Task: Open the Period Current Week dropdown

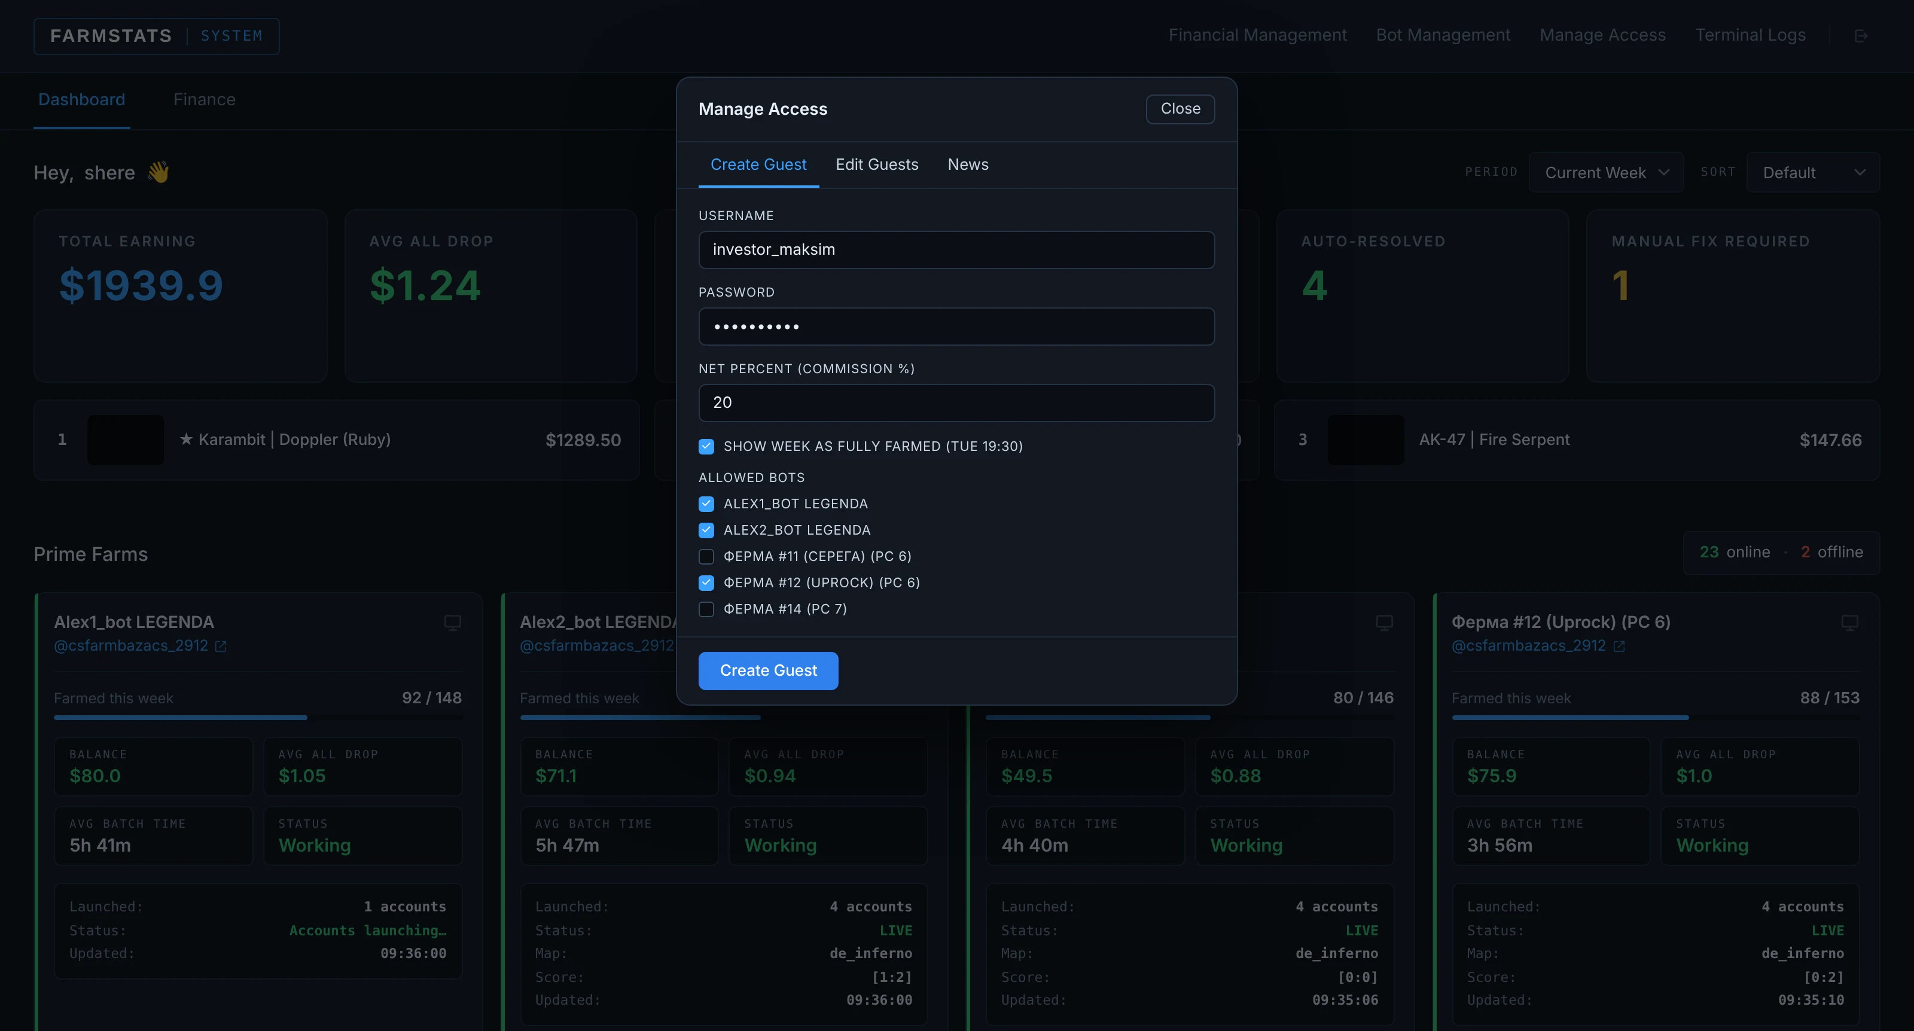Action: [x=1607, y=172]
